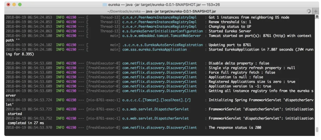Click 'Application version is -1: true' message
This screenshot has height=140, width=321.
240,86
